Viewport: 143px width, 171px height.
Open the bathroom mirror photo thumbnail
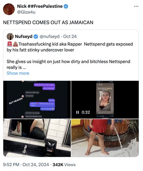(37, 138)
